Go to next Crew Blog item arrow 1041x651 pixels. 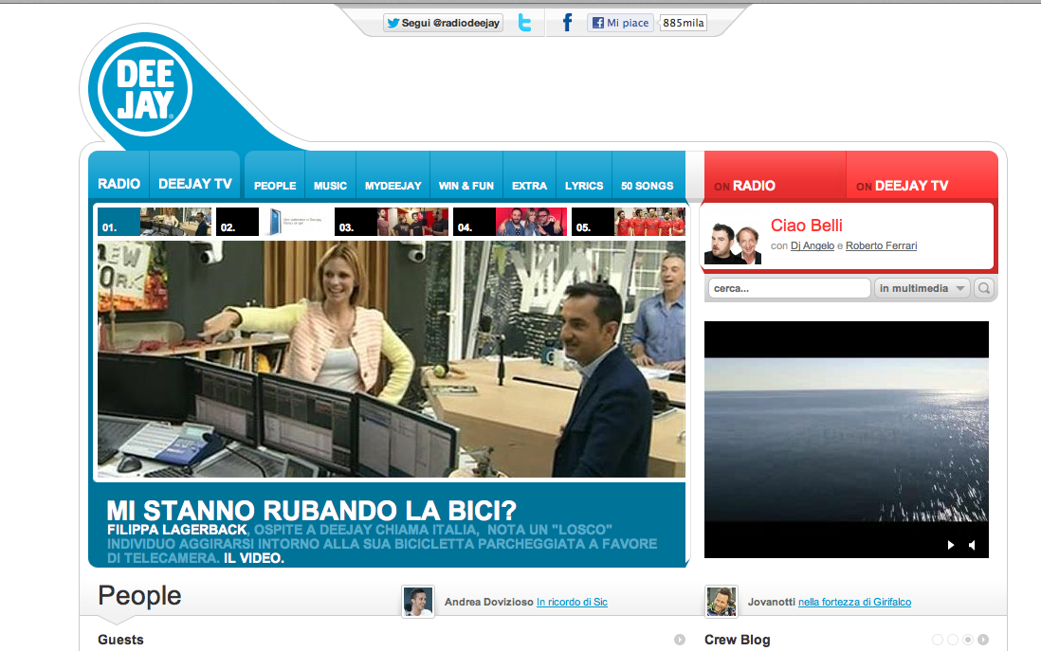tap(983, 640)
